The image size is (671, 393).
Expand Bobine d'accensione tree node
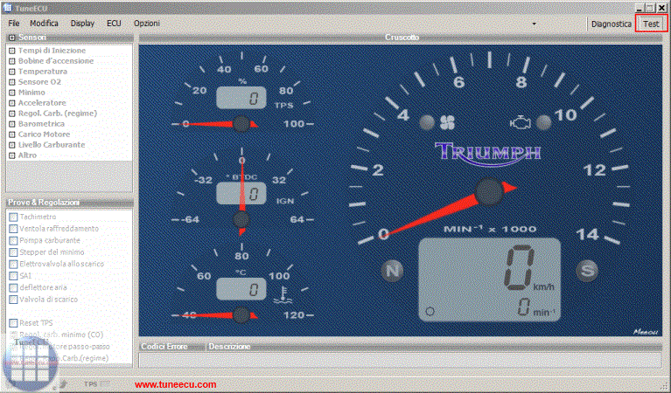pyautogui.click(x=12, y=61)
